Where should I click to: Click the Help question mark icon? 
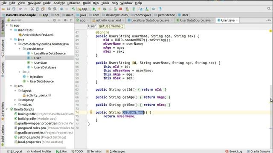[x=160, y=9]
